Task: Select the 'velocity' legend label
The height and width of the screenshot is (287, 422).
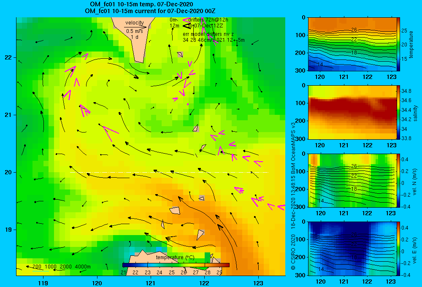Action: pos(135,23)
